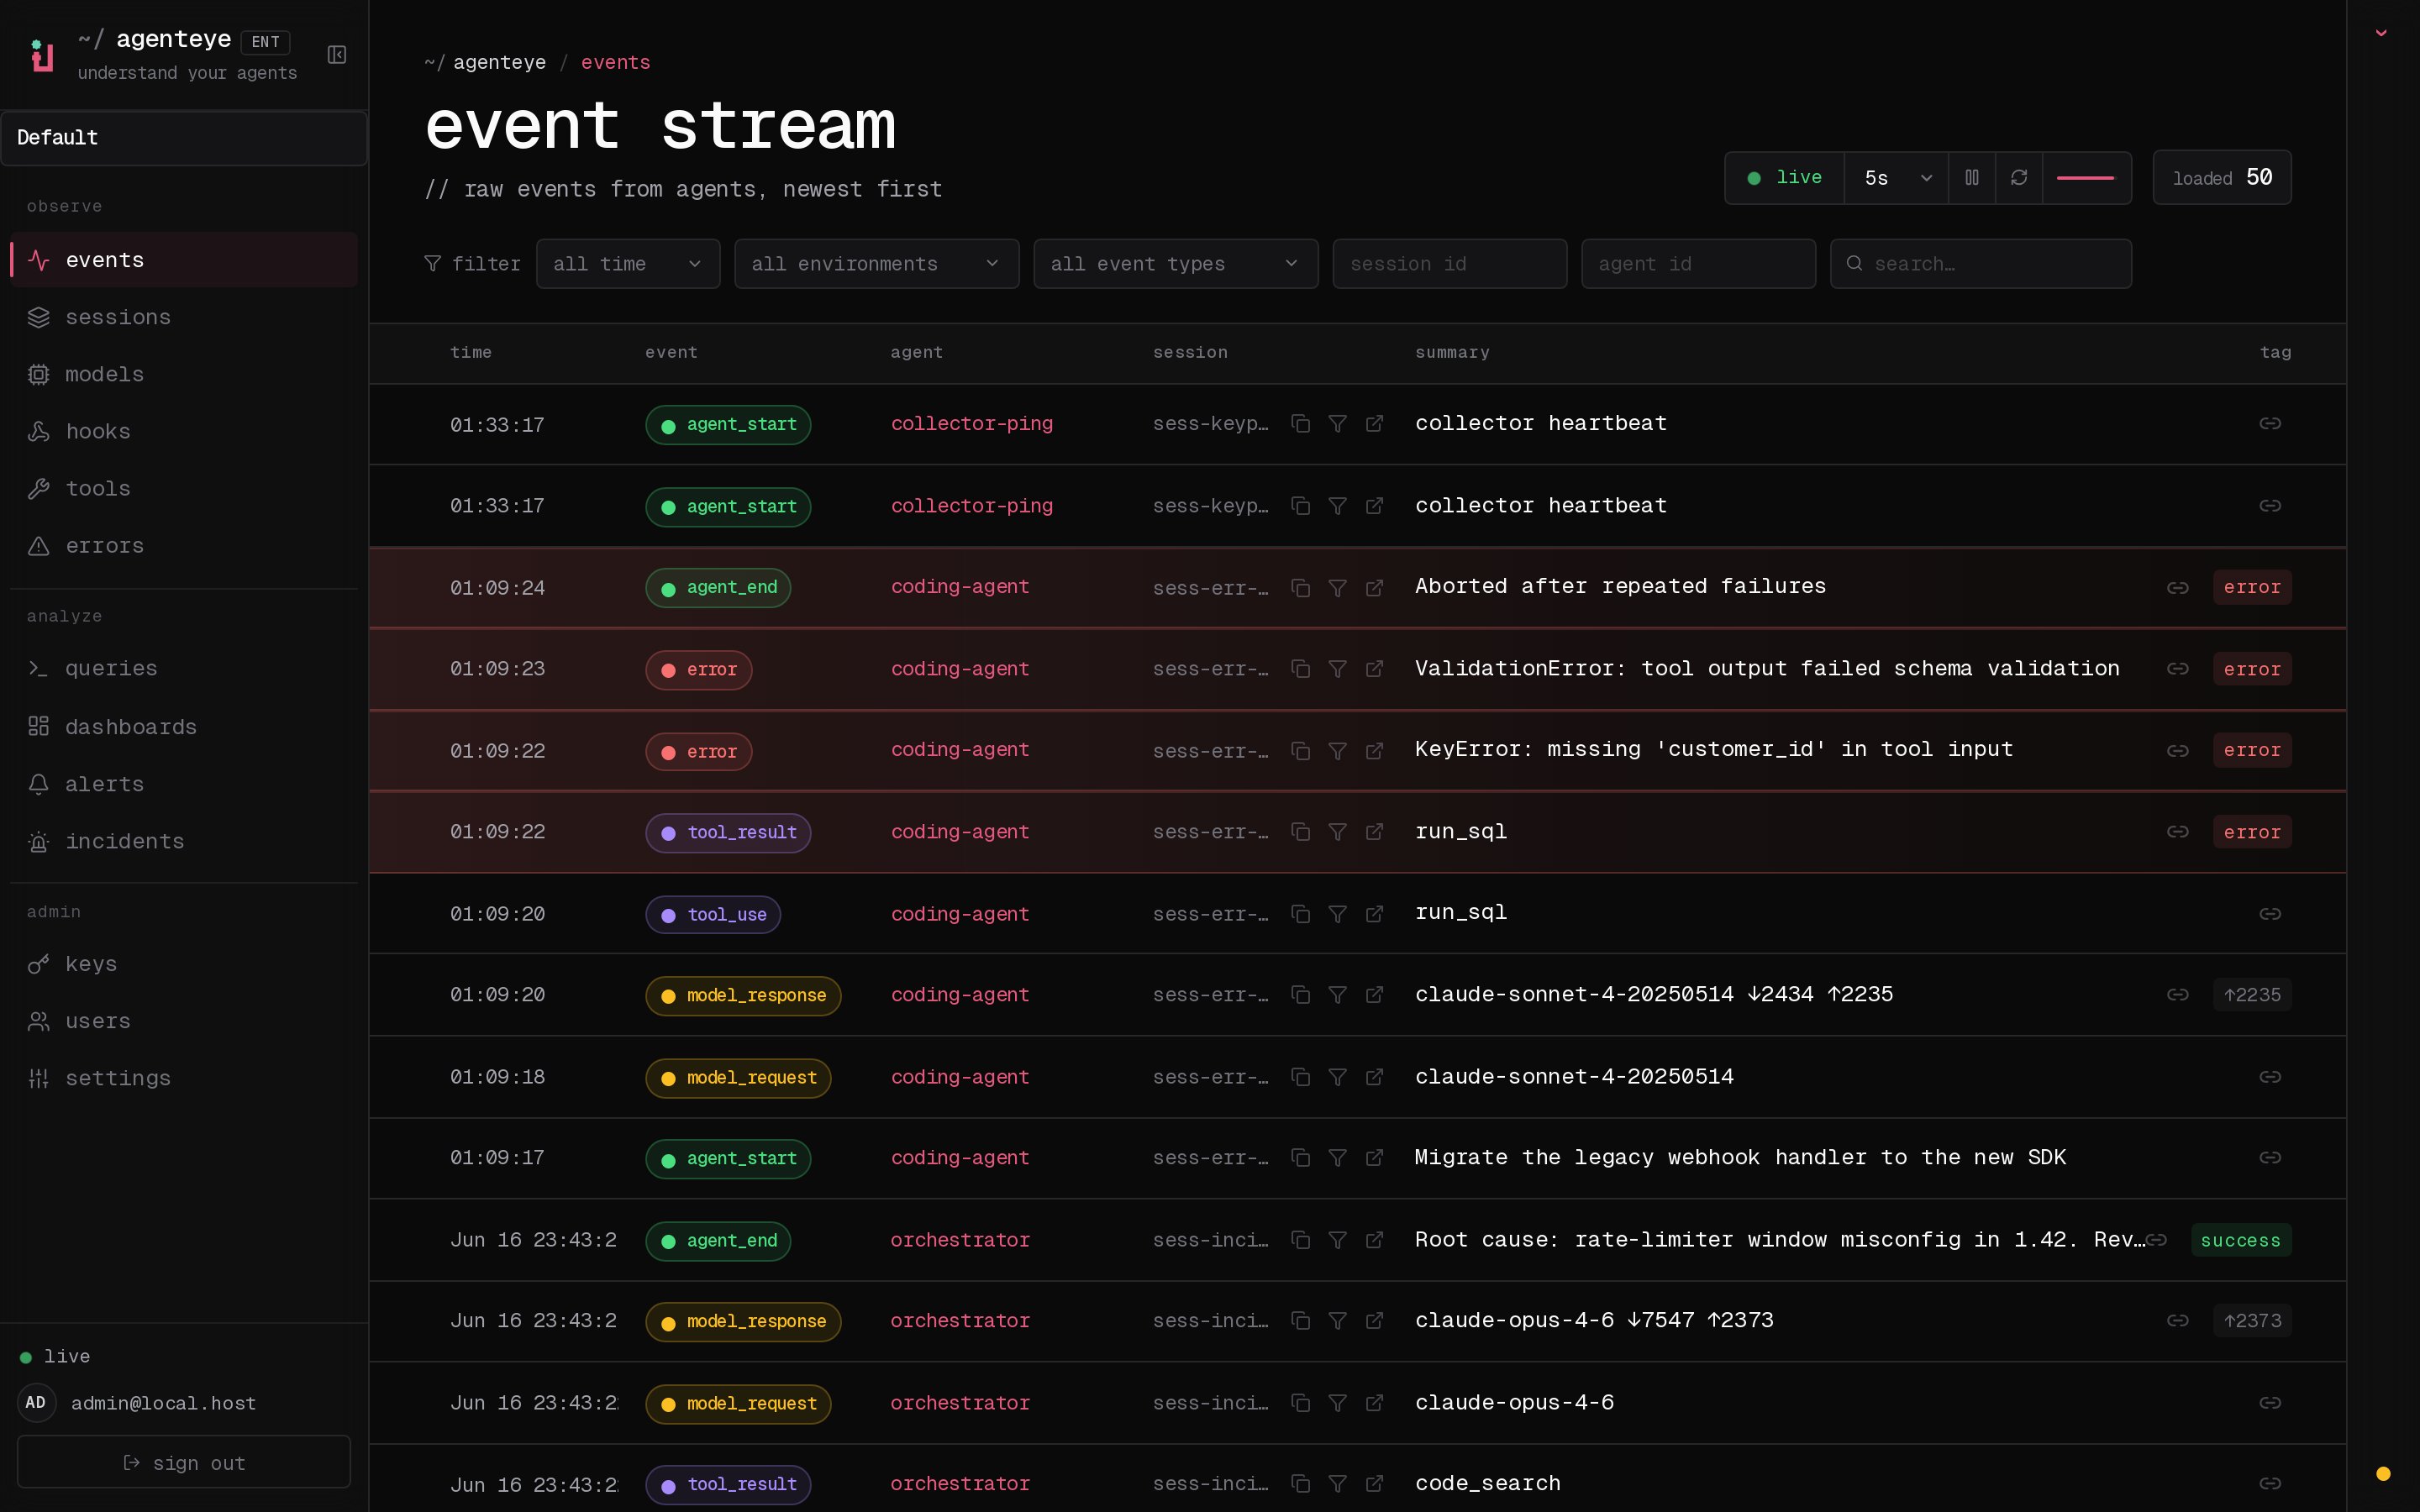2420x1512 pixels.
Task: Expand the all event types dropdown
Action: (x=1175, y=264)
